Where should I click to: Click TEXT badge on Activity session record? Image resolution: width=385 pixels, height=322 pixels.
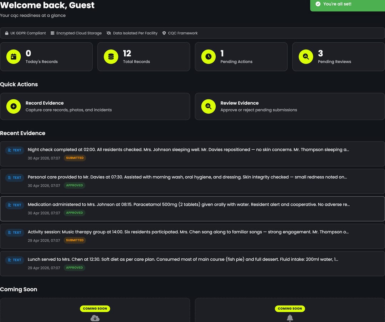click(15, 233)
